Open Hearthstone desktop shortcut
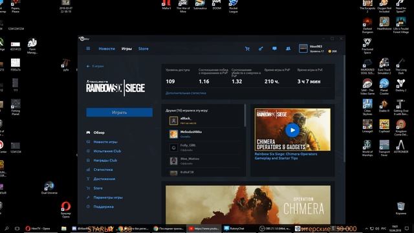This screenshot has width=414, height=233. pos(384,24)
